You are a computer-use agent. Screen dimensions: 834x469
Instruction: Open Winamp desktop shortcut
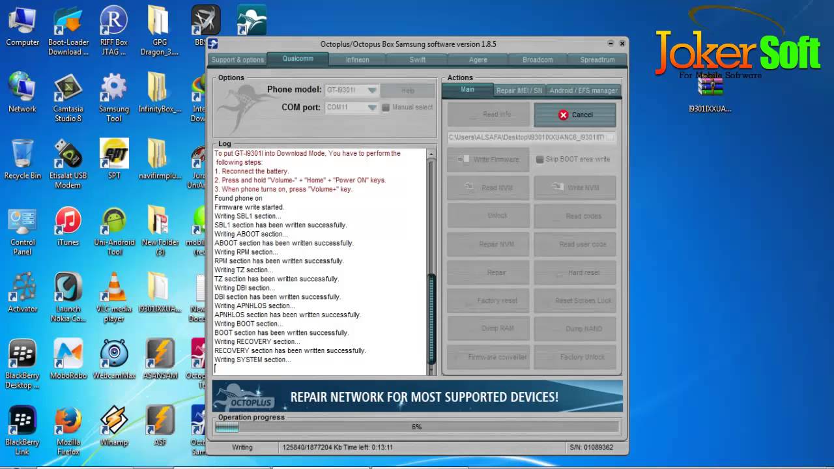[114, 426]
